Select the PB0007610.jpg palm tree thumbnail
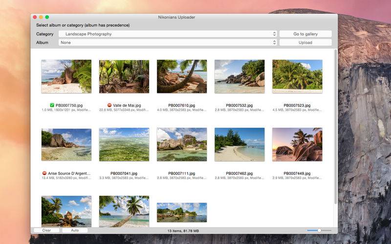The width and height of the screenshot is (391, 244). point(182,76)
